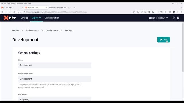This screenshot has width=184, height=103.
Task: Click the Edit button for Development environment
Action: click(164, 39)
